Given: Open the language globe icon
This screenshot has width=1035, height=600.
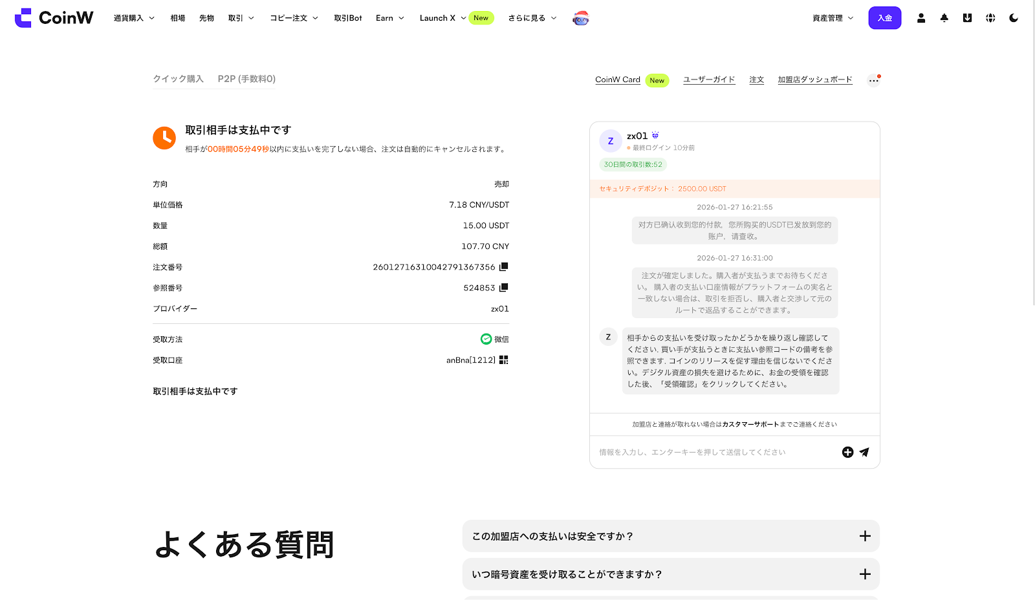Looking at the screenshot, I should coord(990,18).
